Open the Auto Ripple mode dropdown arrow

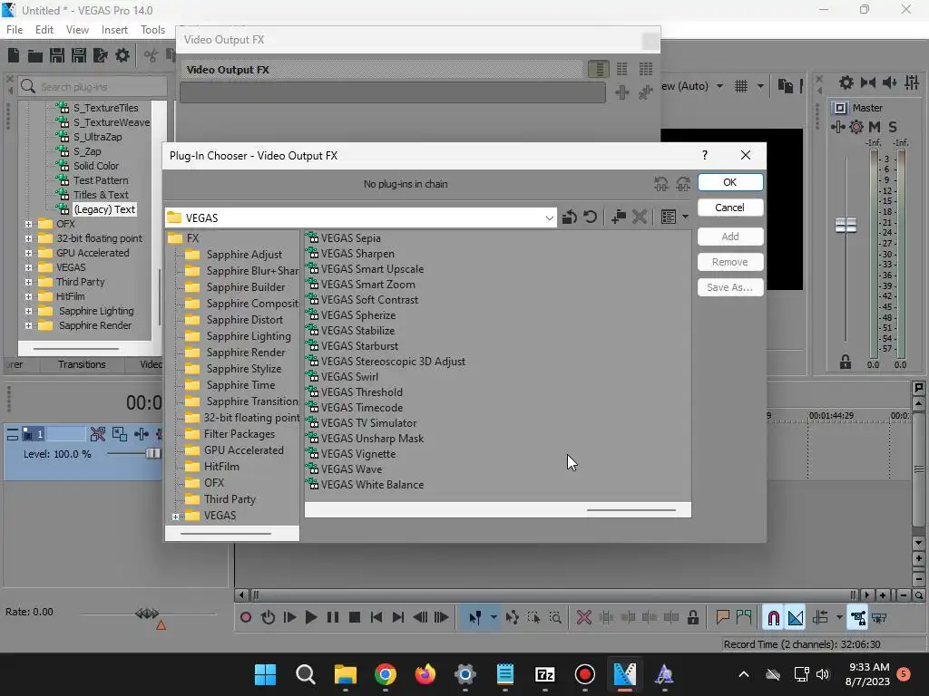tap(839, 618)
